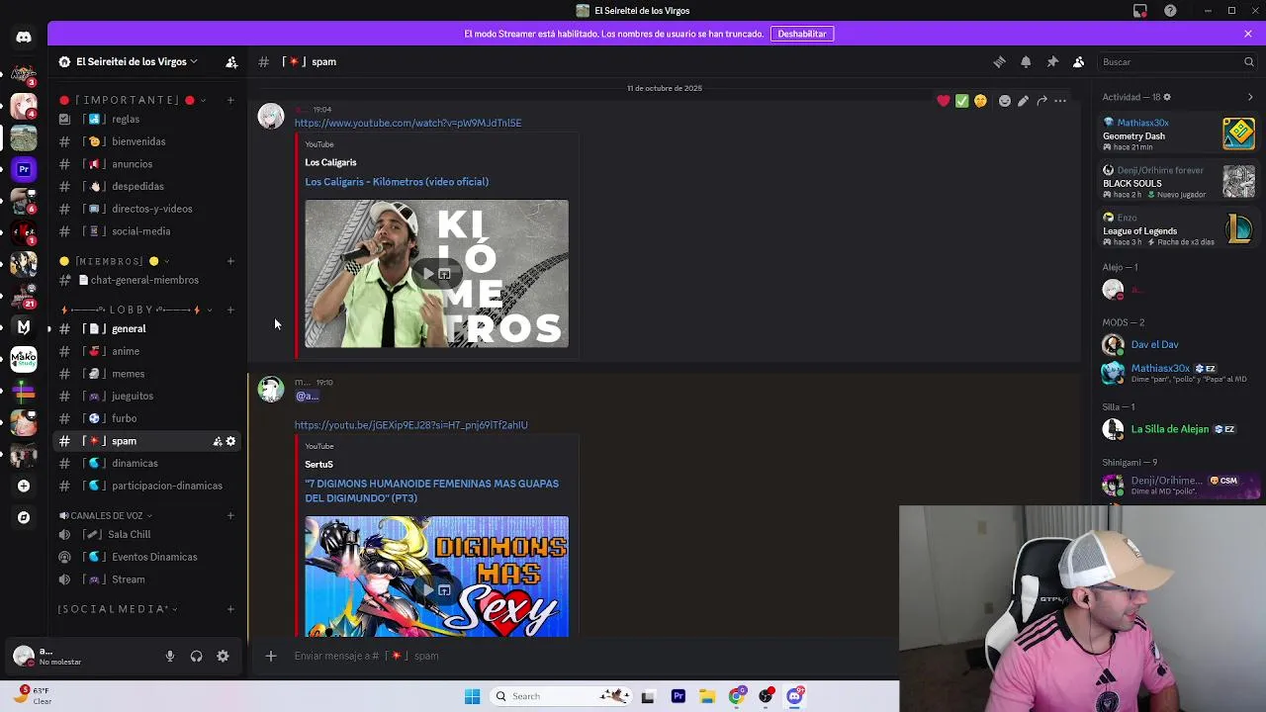Image resolution: width=1266 pixels, height=712 pixels.
Task: Open the reglas channel
Action: pos(148,119)
